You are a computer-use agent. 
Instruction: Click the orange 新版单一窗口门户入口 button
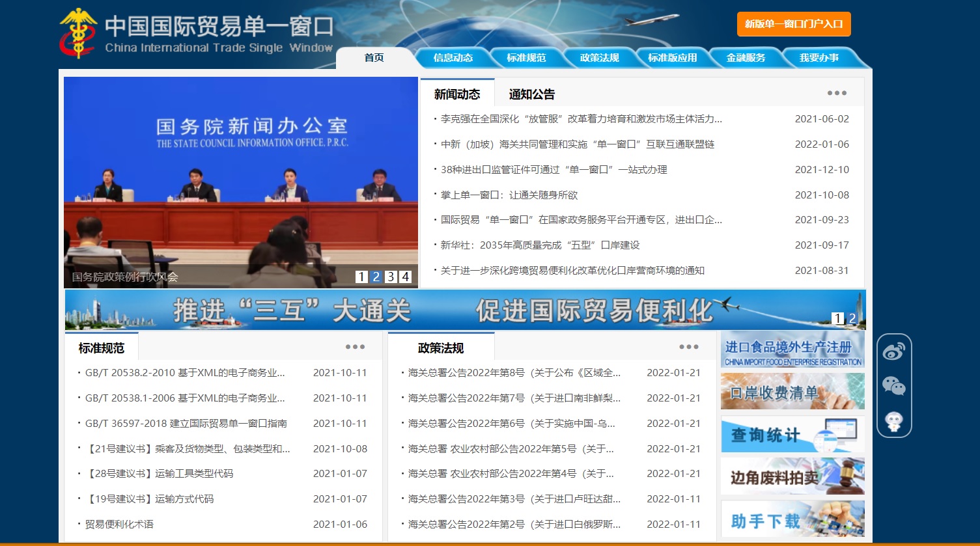pyautogui.click(x=793, y=23)
